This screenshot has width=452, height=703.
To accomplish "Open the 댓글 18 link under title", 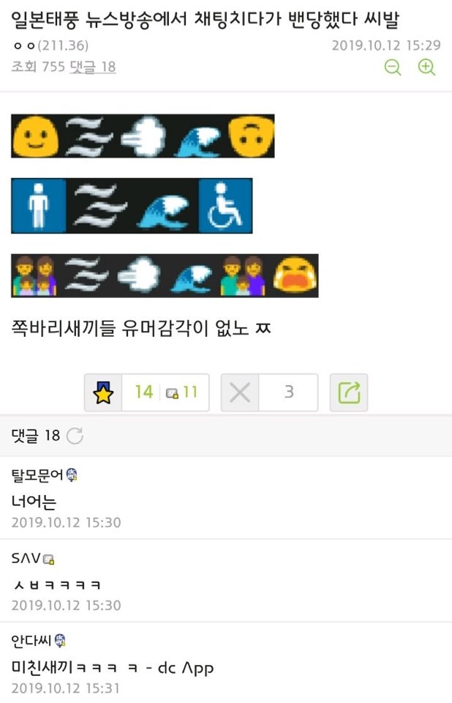I will [x=93, y=67].
